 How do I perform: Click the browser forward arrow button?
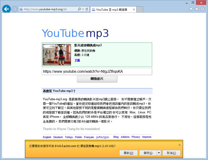click(14, 9)
